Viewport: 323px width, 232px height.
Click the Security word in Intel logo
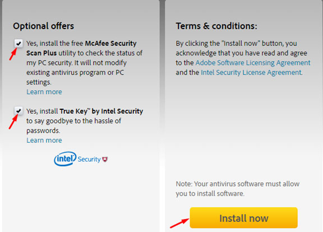[x=89, y=159]
